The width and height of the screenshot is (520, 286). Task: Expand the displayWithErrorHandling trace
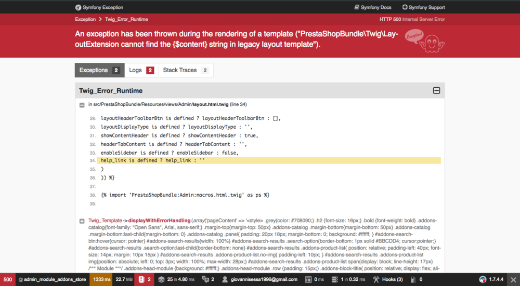pyautogui.click(x=82, y=221)
